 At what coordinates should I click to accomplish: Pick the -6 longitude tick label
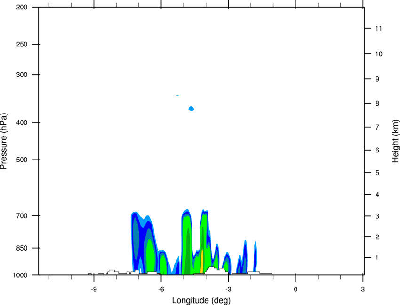tap(161, 289)
